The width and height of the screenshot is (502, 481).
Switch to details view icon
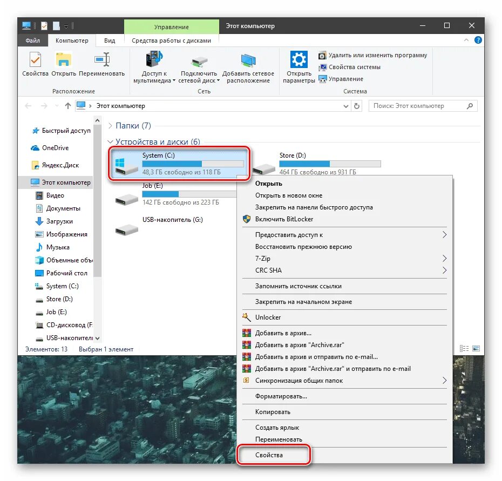pos(464,349)
